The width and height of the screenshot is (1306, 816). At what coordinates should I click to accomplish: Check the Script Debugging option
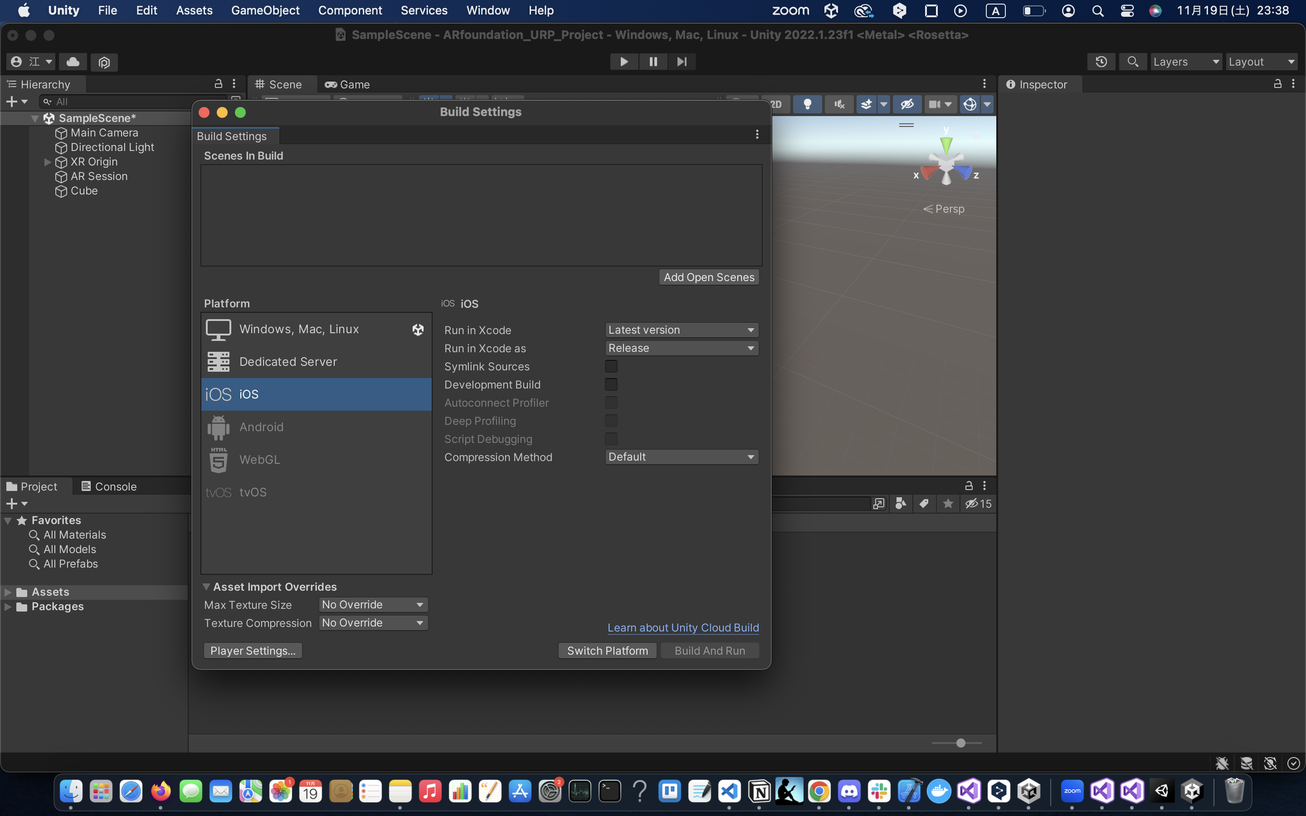click(610, 439)
